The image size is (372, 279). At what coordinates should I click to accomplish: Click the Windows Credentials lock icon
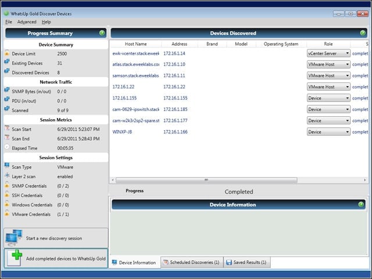(7, 204)
